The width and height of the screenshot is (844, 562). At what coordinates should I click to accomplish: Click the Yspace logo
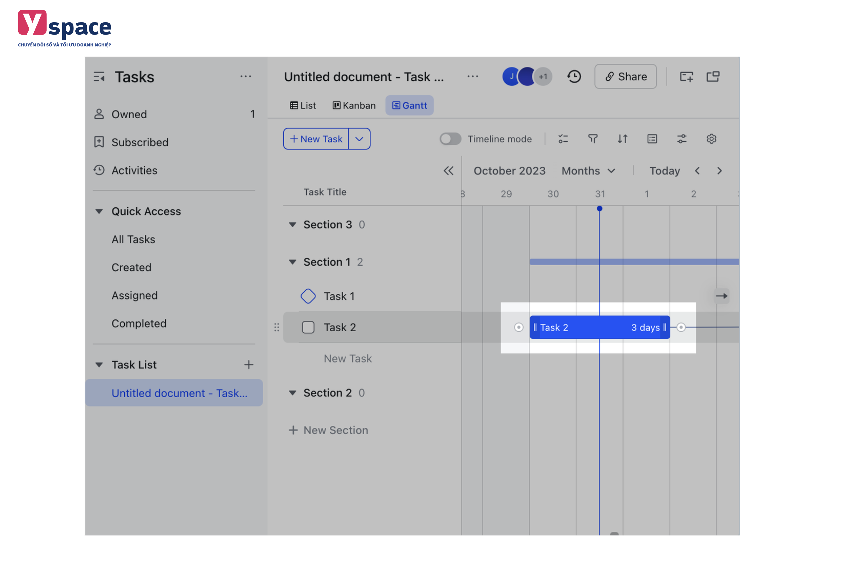point(65,28)
